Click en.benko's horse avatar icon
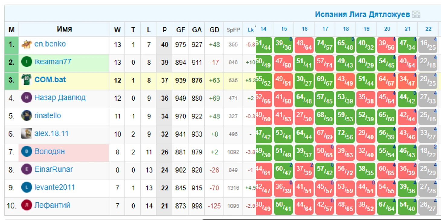 (27, 44)
